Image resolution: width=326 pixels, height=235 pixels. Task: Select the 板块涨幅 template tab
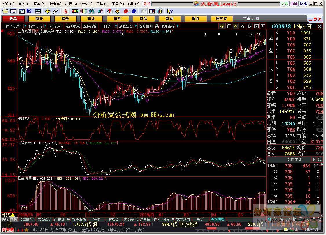[x=79, y=219]
